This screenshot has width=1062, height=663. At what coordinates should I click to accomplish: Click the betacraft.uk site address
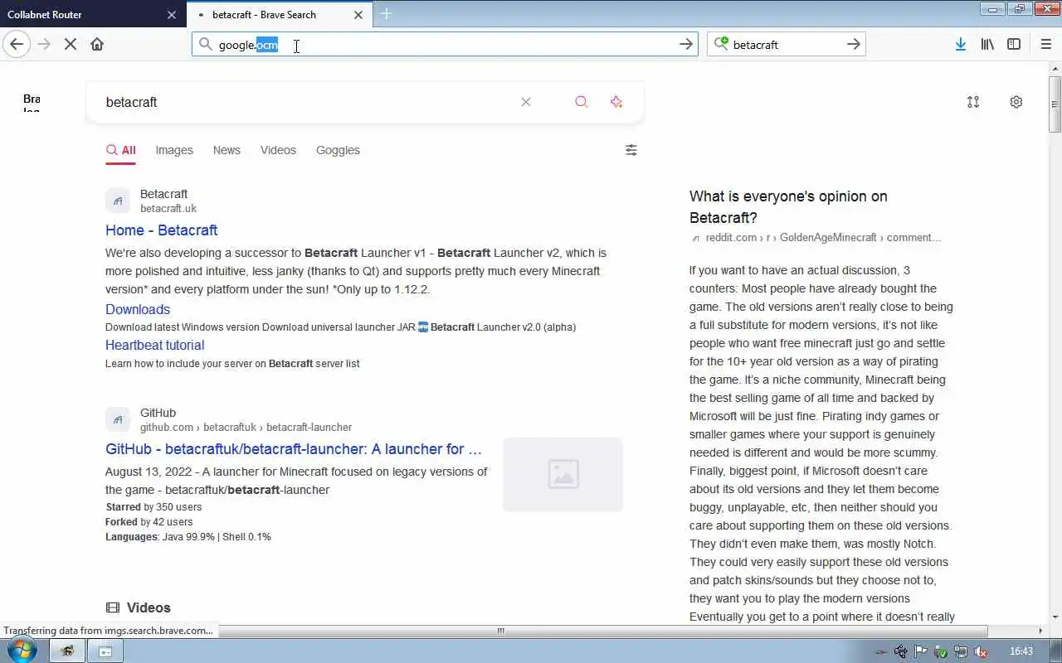168,209
